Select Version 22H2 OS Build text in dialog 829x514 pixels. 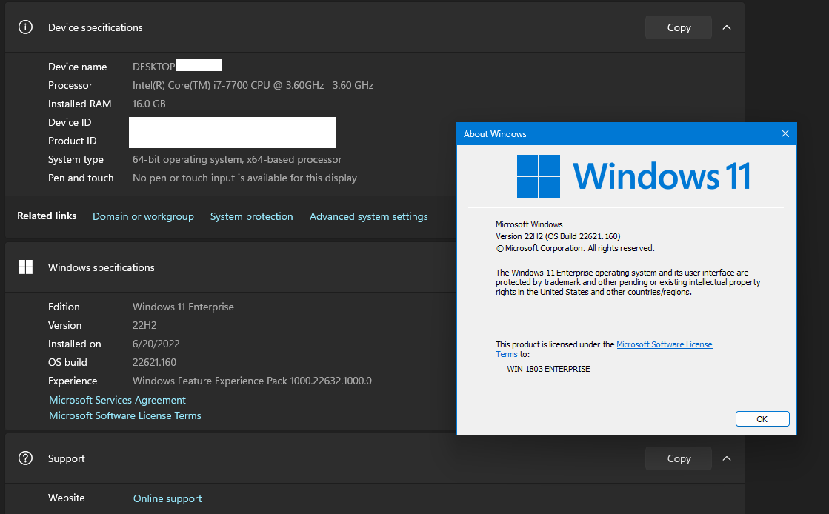tap(558, 236)
